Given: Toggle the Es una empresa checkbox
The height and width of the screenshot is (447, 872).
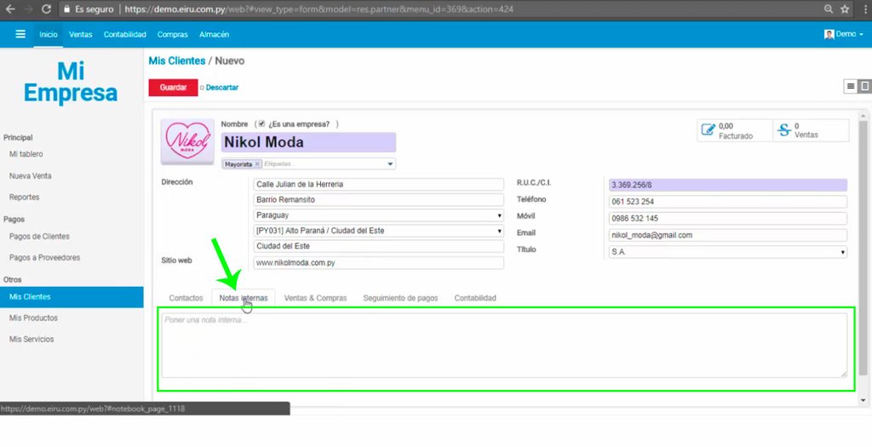Looking at the screenshot, I should (x=261, y=124).
